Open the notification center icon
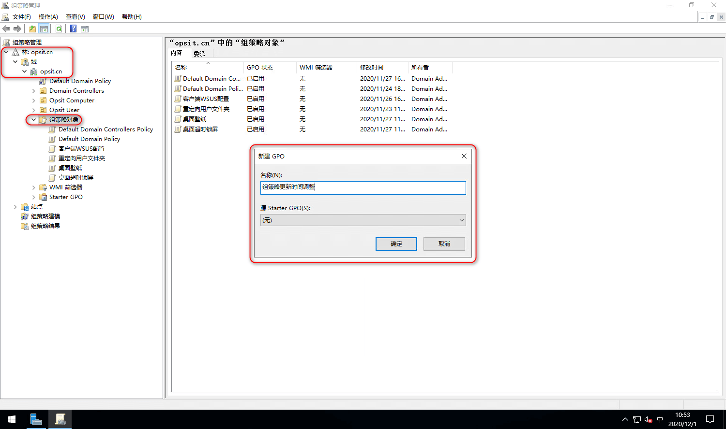The image size is (726, 429). click(x=710, y=419)
